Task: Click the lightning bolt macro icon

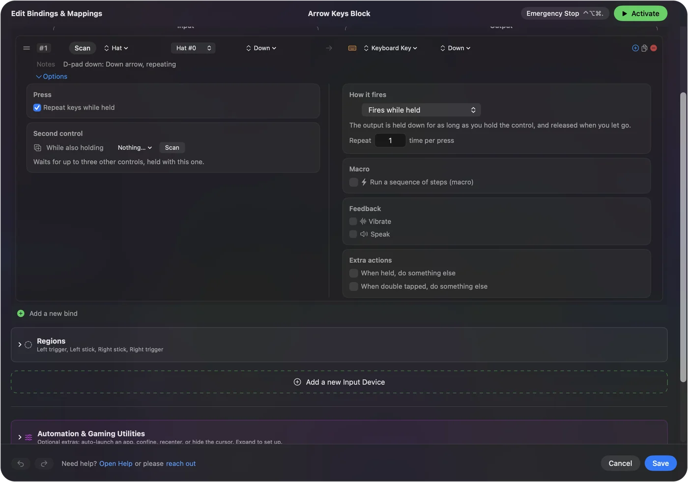Action: (x=364, y=182)
